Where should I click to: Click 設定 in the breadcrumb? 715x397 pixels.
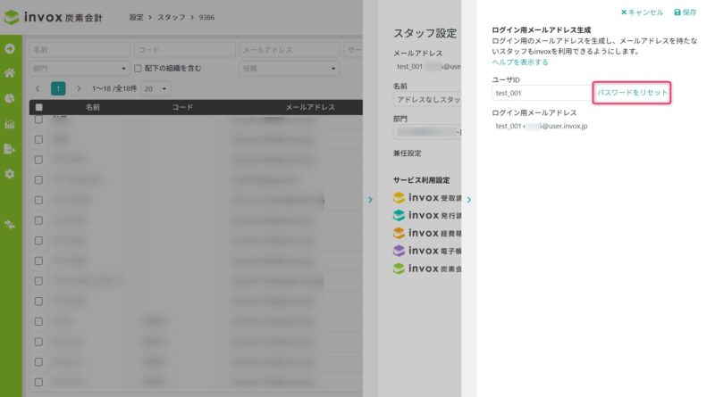click(136, 17)
